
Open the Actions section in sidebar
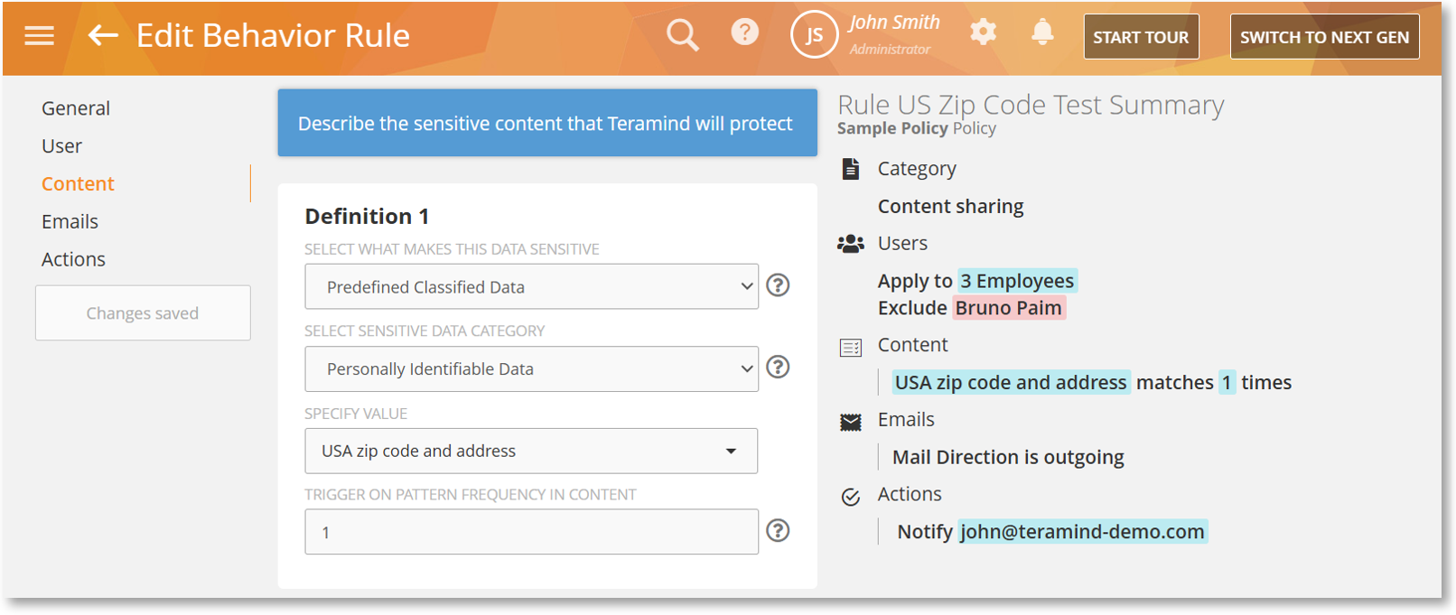(x=73, y=260)
